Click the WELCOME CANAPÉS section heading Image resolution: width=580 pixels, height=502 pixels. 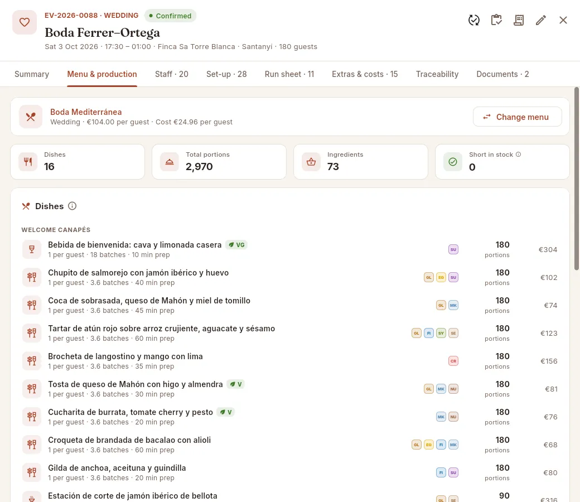tap(56, 230)
